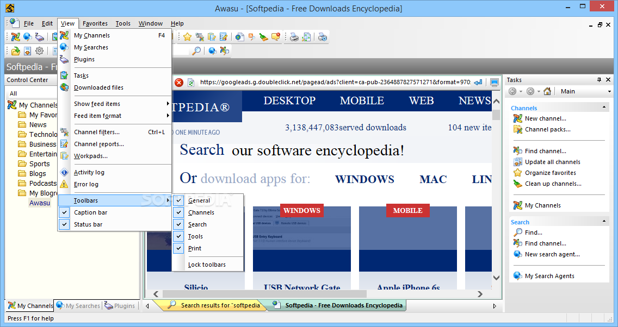
Task: Click the green refresh page icon in the browser bar
Action: point(191,83)
